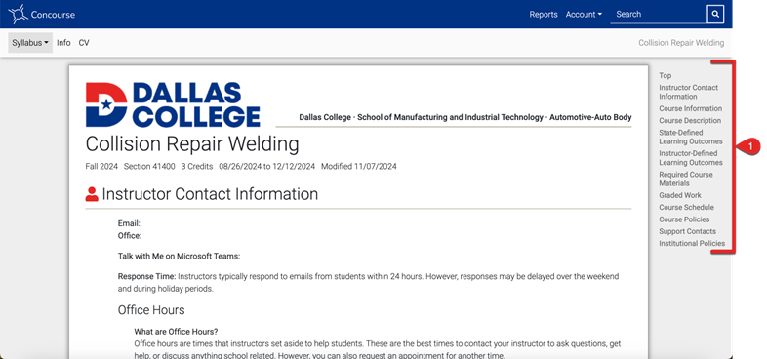This screenshot has width=767, height=359.
Task: Click the Instructor Contact Information heading
Action: click(210, 194)
